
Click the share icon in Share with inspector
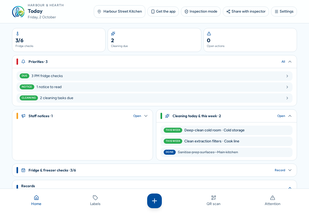228,12
